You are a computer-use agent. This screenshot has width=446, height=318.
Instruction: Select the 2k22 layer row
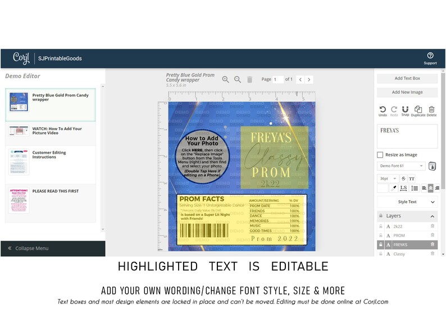click(407, 226)
